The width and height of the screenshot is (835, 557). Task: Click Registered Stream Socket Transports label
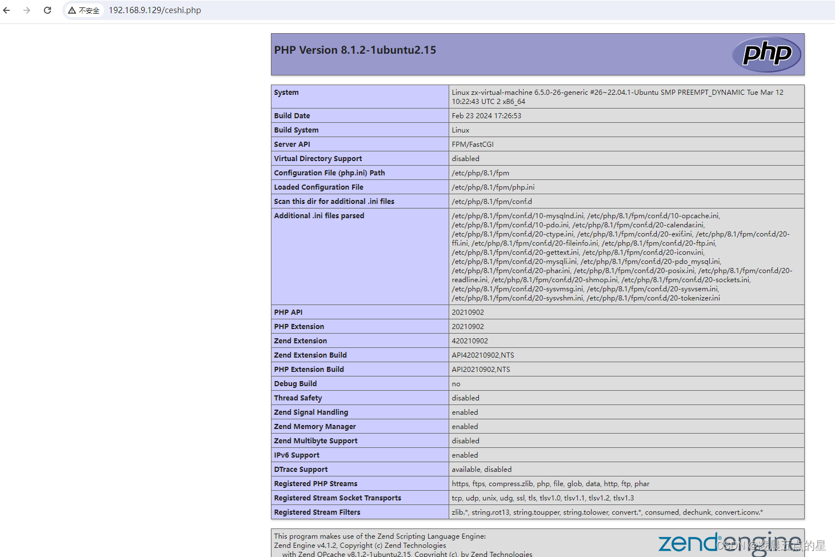tap(337, 498)
